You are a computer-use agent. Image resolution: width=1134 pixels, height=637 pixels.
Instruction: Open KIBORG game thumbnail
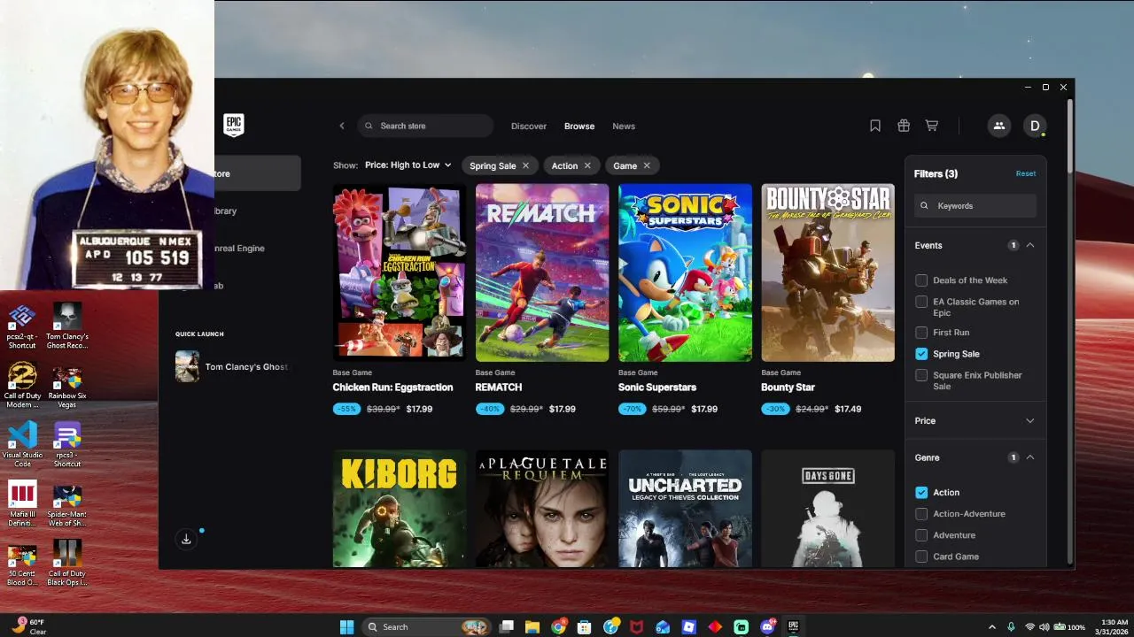coord(400,509)
